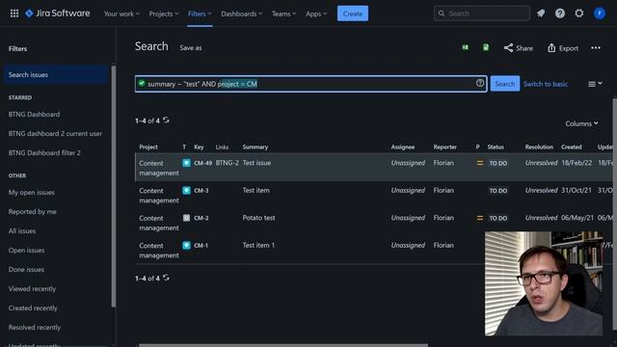
Task: Open issue key CM-3
Action: (201, 191)
